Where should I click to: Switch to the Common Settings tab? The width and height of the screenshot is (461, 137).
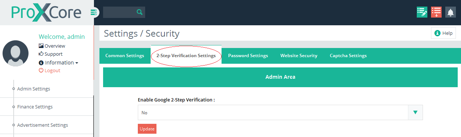click(x=125, y=56)
